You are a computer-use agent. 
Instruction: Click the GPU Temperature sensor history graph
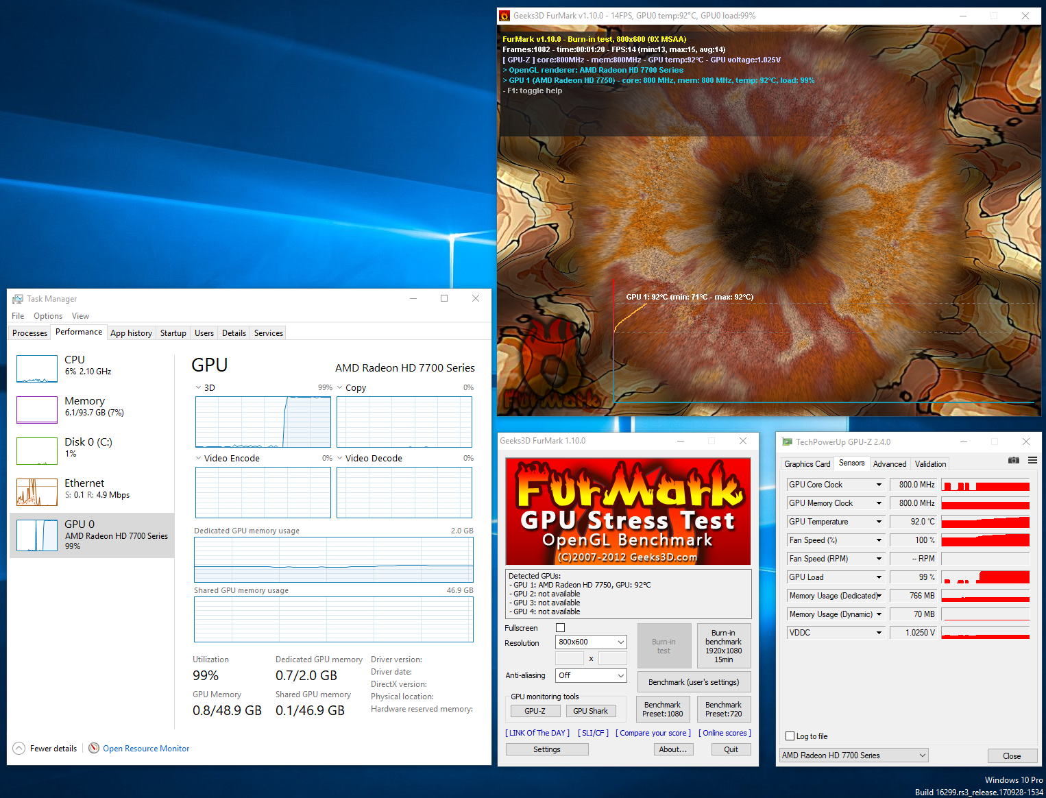(986, 522)
